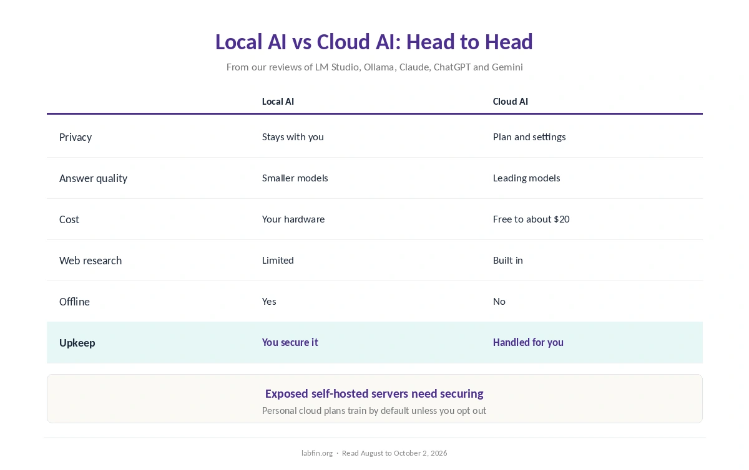Click the 'Your hardware' cell
The image size is (749, 470).
coord(293,219)
